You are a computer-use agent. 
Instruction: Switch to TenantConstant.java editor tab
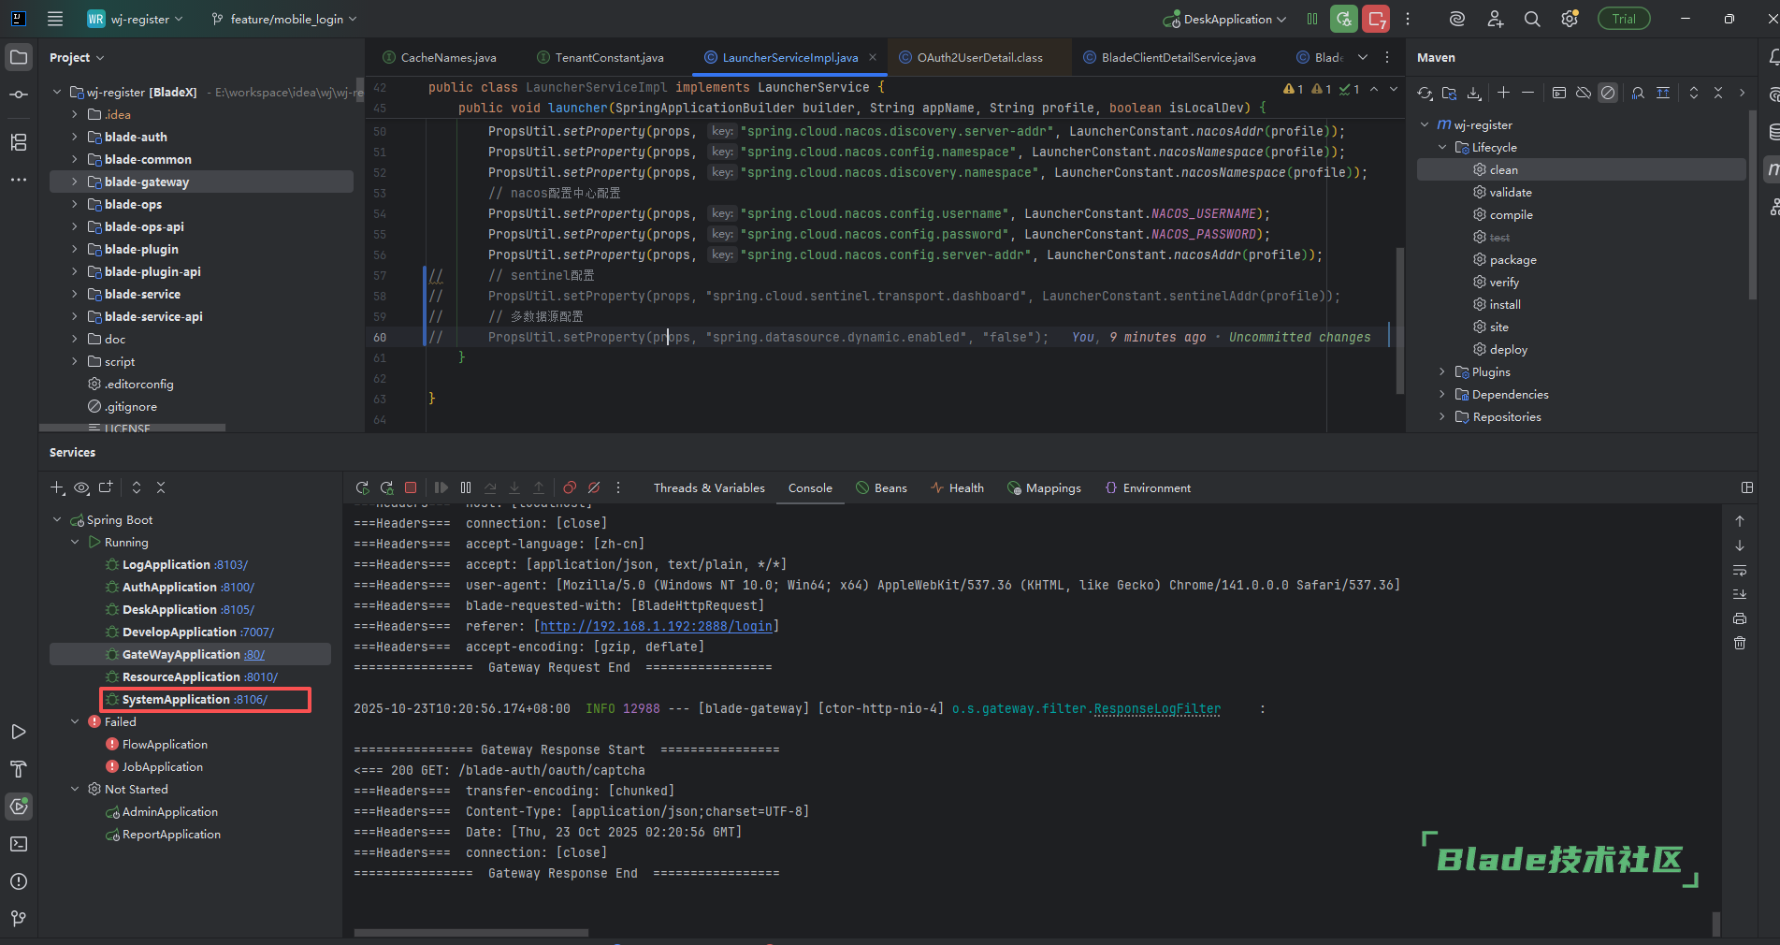tap(609, 58)
